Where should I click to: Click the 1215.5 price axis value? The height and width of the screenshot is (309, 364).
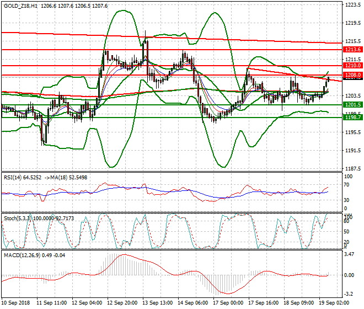coord(353,41)
